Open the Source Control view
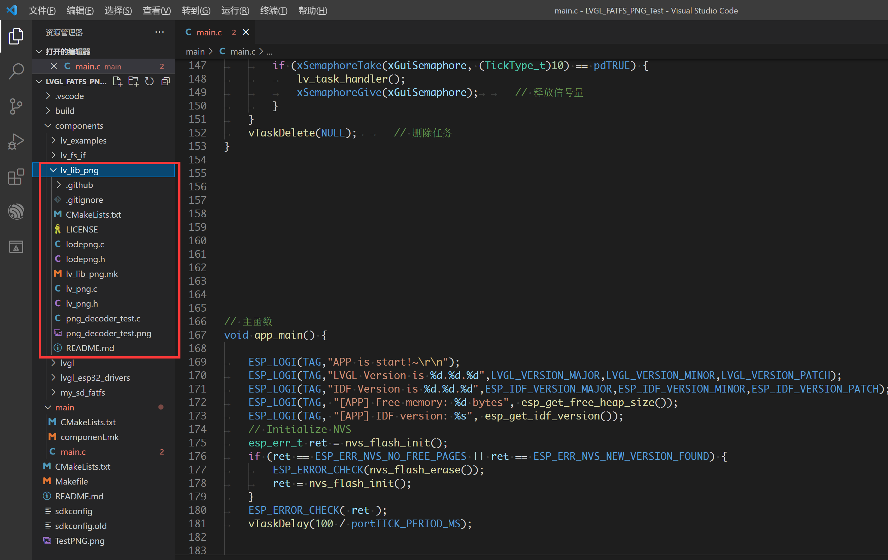The width and height of the screenshot is (888, 560). [16, 106]
